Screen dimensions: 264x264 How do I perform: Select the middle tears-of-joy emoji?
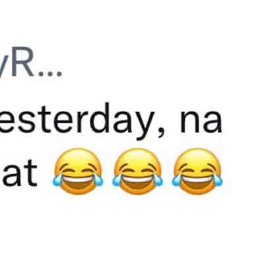point(138,171)
